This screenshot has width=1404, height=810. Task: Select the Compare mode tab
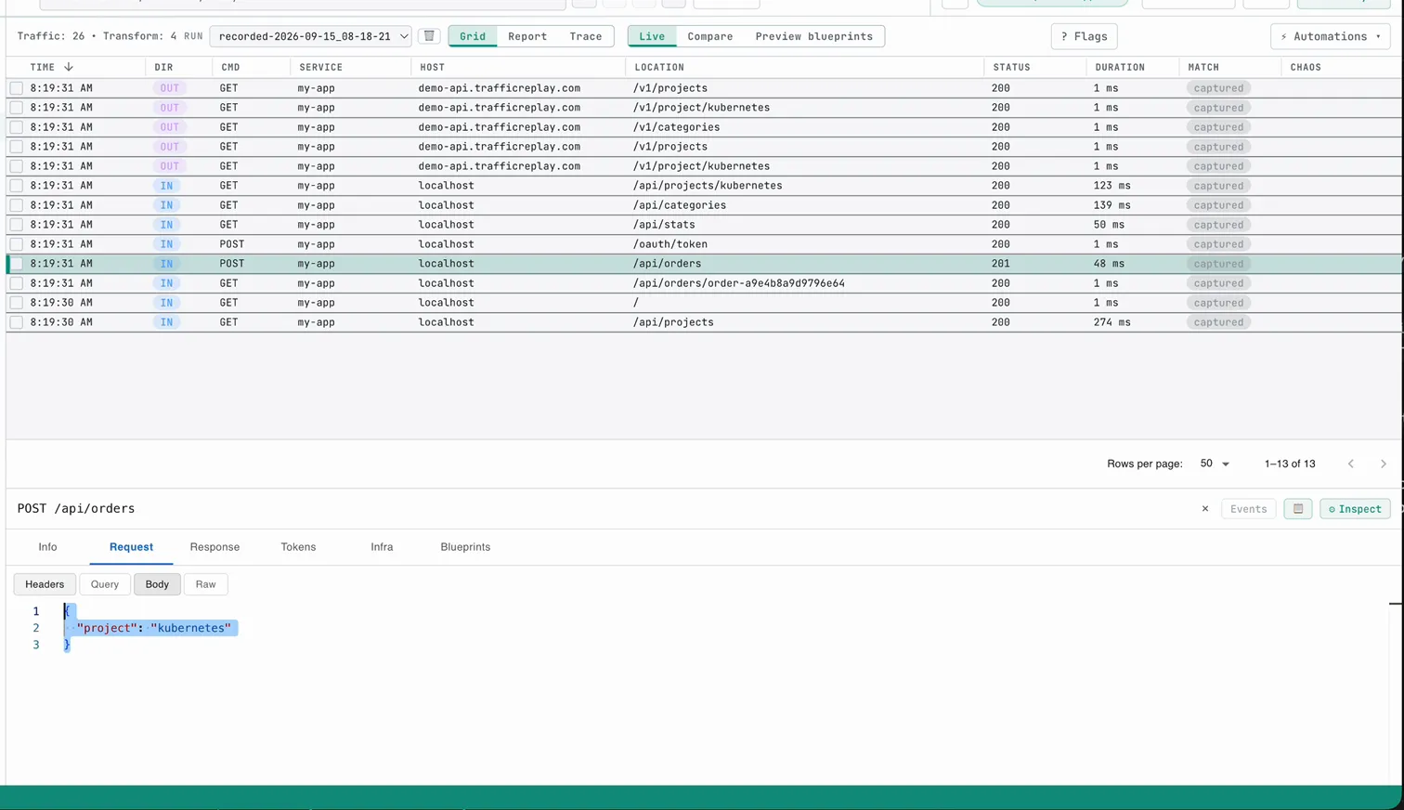[710, 36]
